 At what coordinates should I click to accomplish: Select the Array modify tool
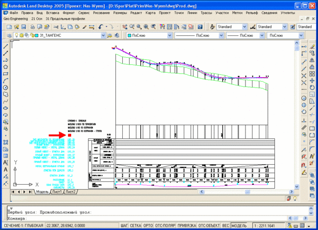pyautogui.click(x=312, y=74)
